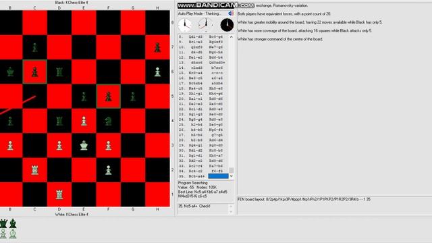Click the captured black bishop icon

[x=13, y=223]
